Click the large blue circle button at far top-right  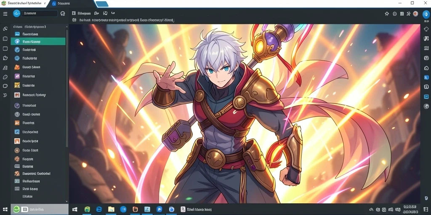pos(426,14)
